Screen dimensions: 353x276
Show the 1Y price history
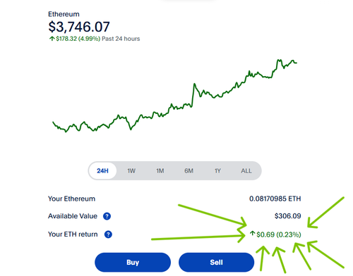(217, 170)
